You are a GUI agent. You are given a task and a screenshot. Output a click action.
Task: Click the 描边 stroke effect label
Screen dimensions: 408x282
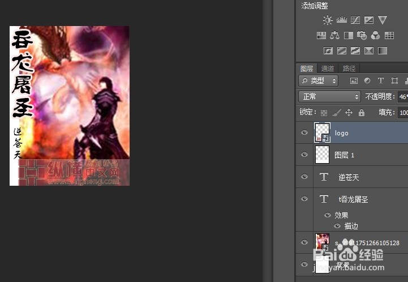pos(351,226)
